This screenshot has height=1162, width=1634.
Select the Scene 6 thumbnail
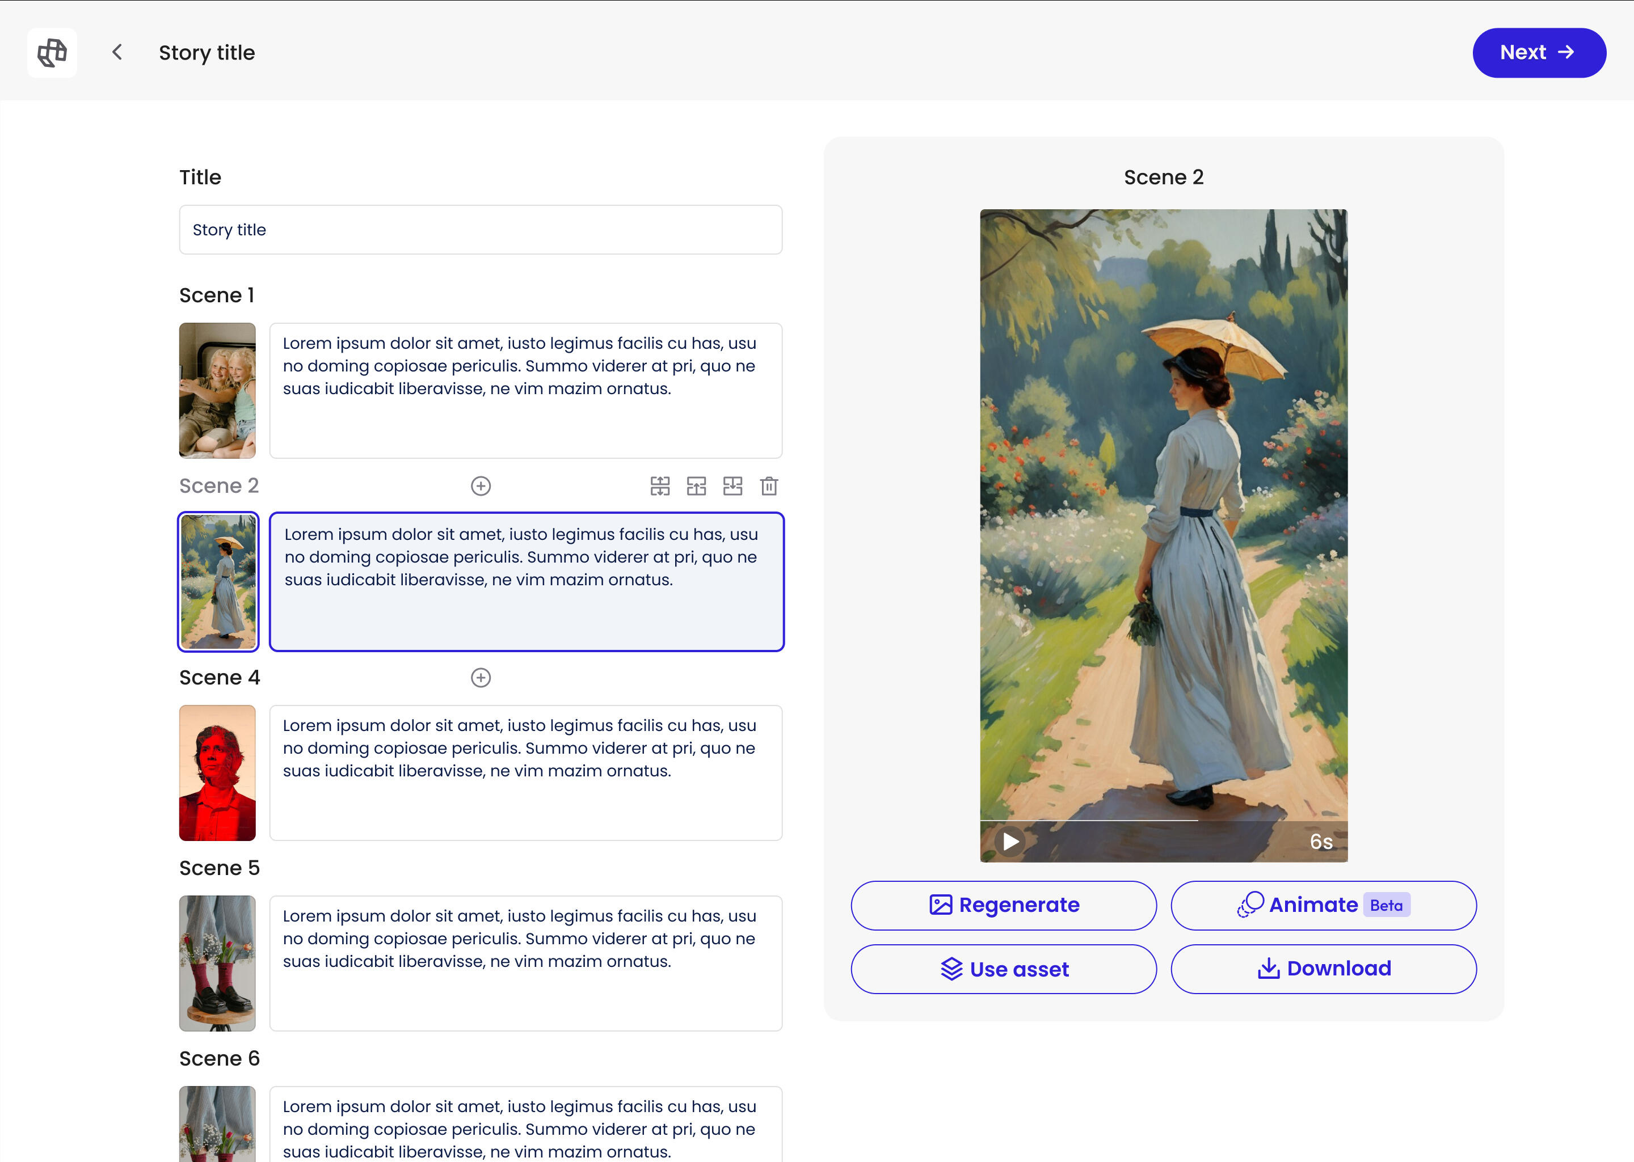pos(217,1124)
